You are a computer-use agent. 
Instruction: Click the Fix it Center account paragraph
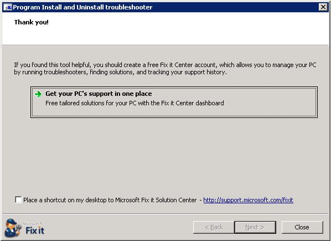tap(165, 69)
